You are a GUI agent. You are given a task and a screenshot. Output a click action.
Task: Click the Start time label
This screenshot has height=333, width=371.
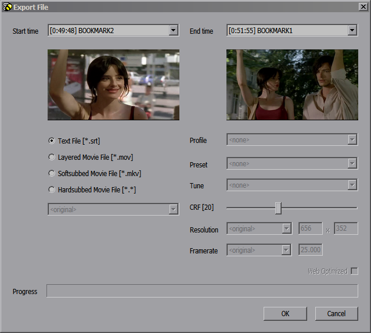pyautogui.click(x=26, y=31)
